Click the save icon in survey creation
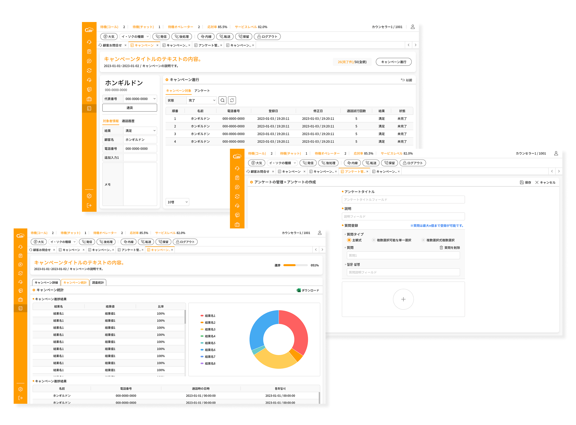576x425 pixels. pos(521,182)
